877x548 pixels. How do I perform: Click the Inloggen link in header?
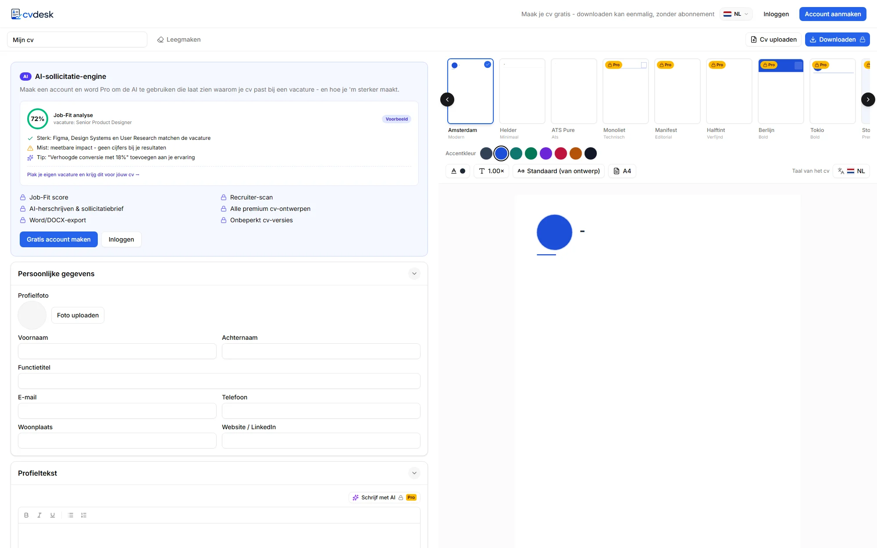pos(776,14)
